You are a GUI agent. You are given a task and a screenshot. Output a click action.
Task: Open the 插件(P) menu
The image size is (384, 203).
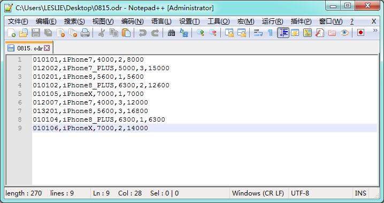tap(301, 21)
